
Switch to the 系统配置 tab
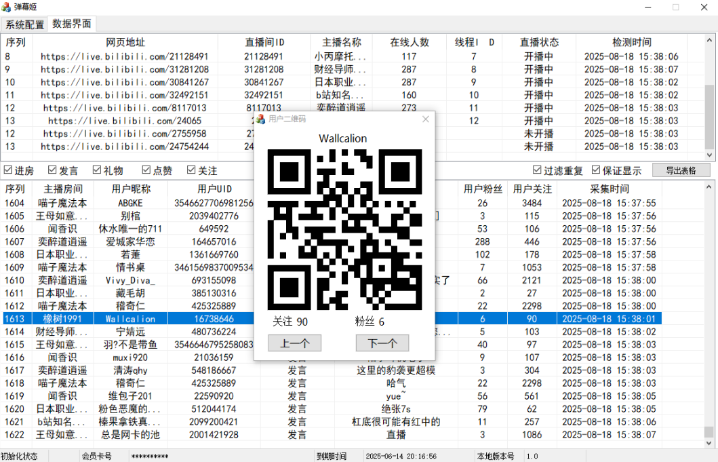(x=24, y=24)
